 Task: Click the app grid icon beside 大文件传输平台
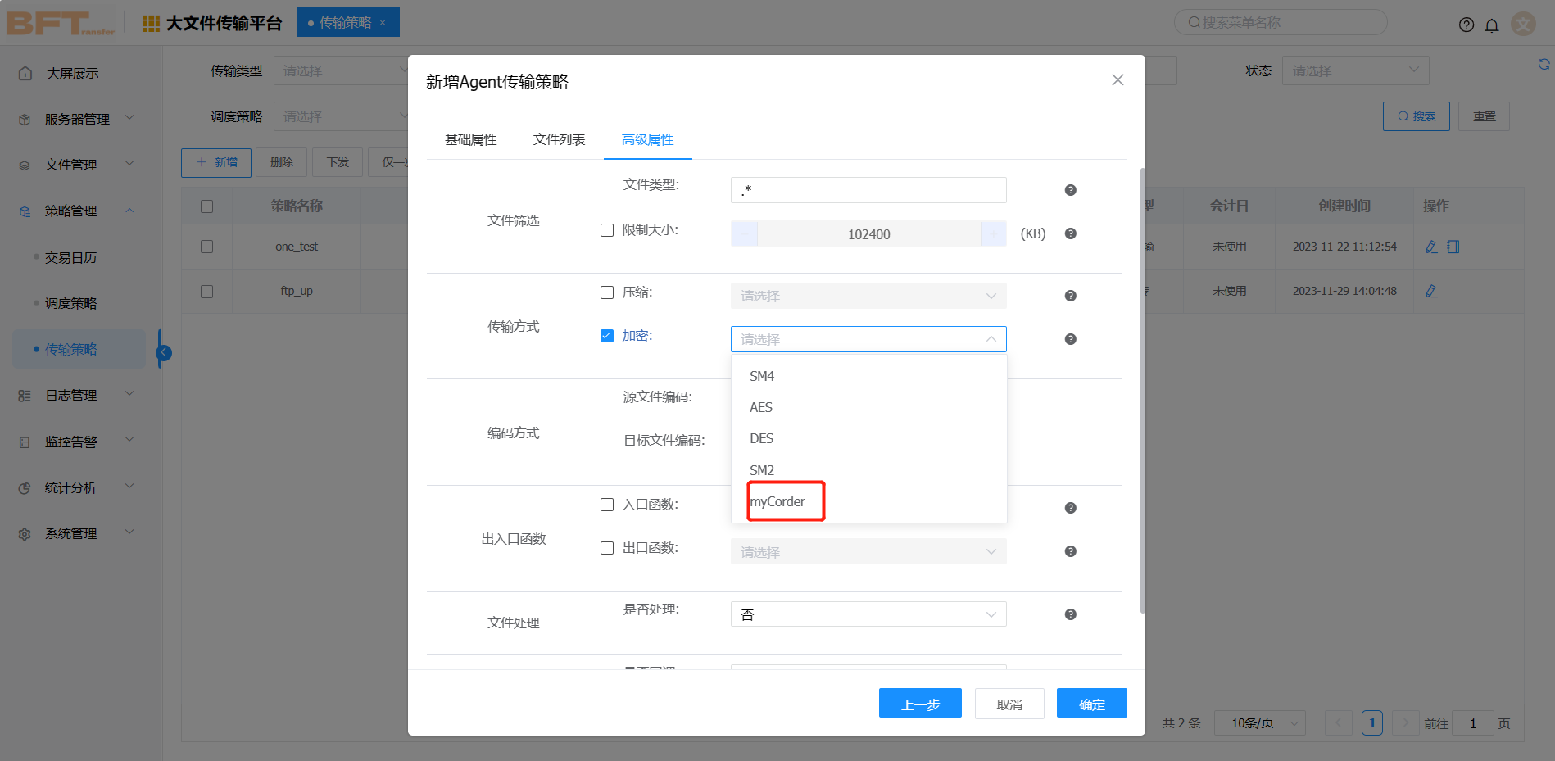tap(152, 24)
